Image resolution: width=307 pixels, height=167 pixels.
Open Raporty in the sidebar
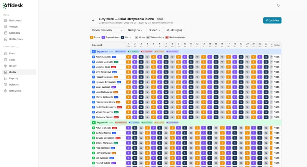point(13,78)
